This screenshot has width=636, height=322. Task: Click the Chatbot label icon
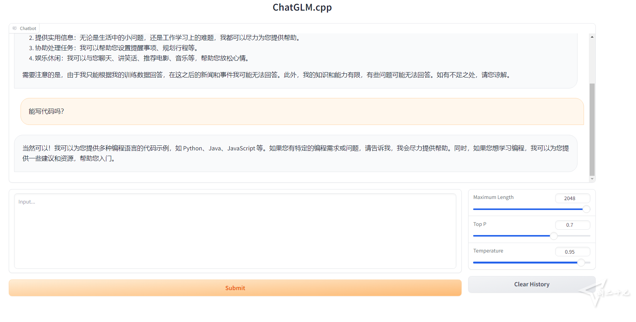(15, 28)
